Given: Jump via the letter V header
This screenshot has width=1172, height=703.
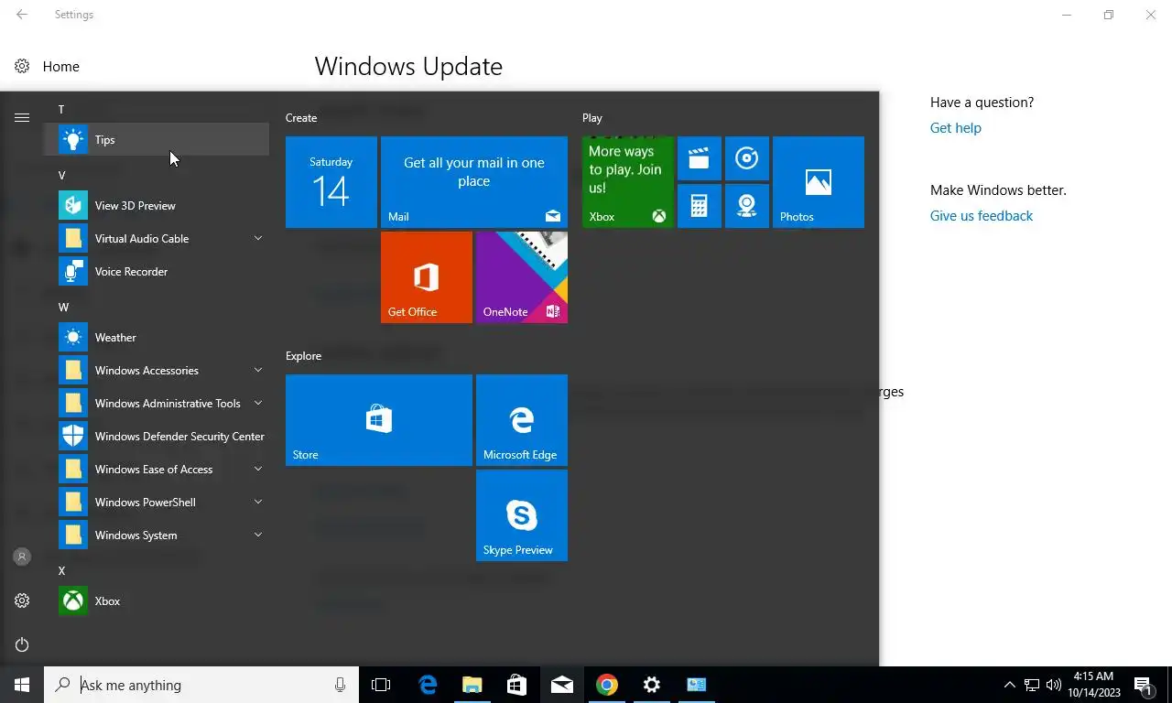Looking at the screenshot, I should click(x=62, y=176).
